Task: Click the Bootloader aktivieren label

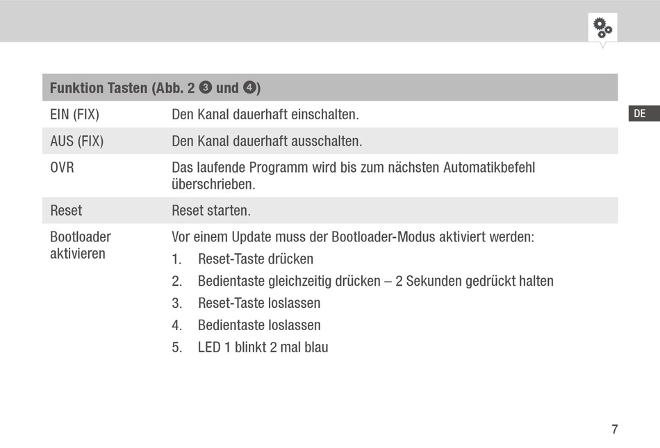Action: tap(81, 245)
